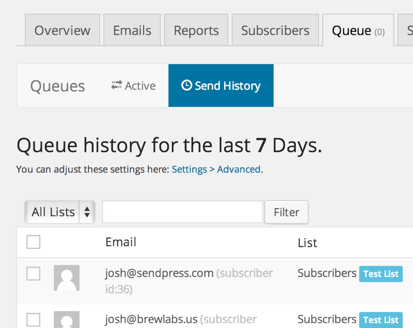Image resolution: width=413 pixels, height=328 pixels.
Task: Select the Queue (0) tab
Action: coord(358,30)
